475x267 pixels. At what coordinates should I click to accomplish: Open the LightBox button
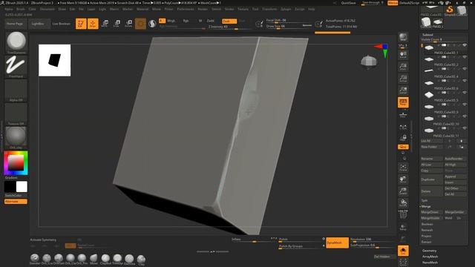[38, 24]
